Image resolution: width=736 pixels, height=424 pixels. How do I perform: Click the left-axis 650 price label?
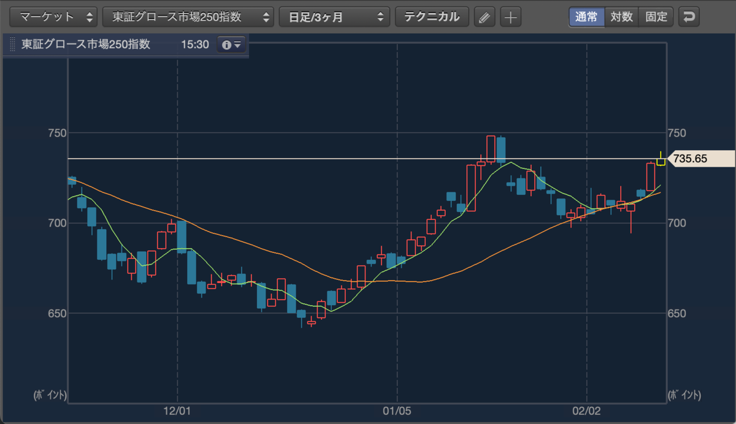click(57, 313)
